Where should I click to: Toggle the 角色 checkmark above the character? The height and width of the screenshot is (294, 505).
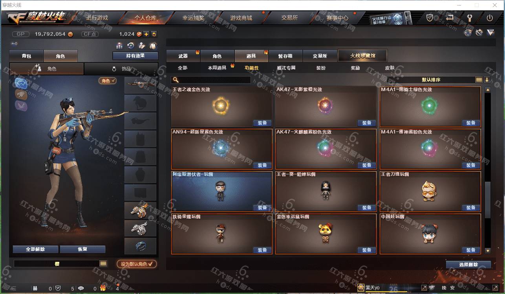click(108, 80)
